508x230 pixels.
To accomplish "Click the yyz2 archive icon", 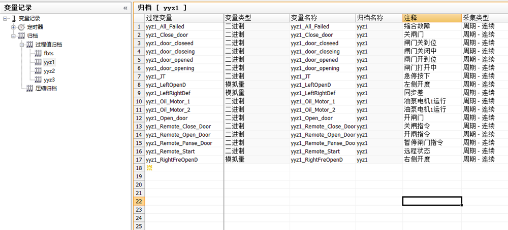I will [x=38, y=71].
